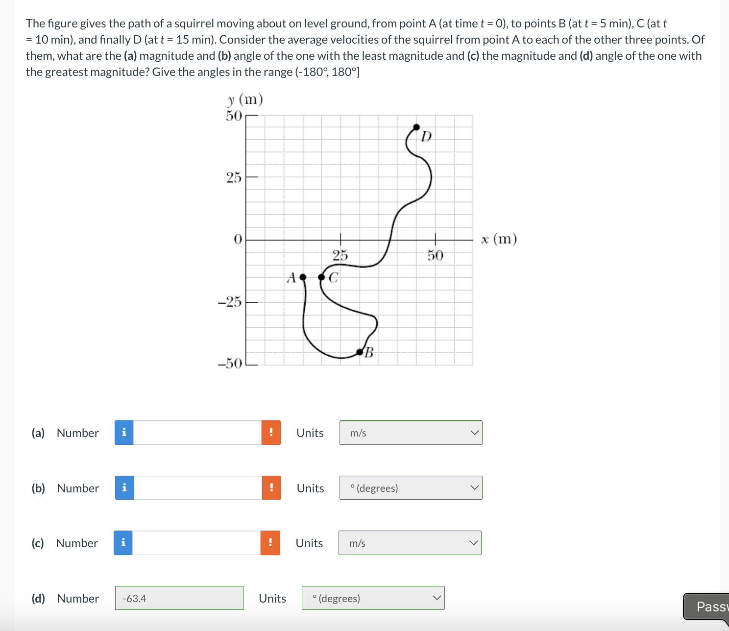The height and width of the screenshot is (631, 729).
Task: Click the -63.4 answer field for part (d)
Action: click(179, 598)
